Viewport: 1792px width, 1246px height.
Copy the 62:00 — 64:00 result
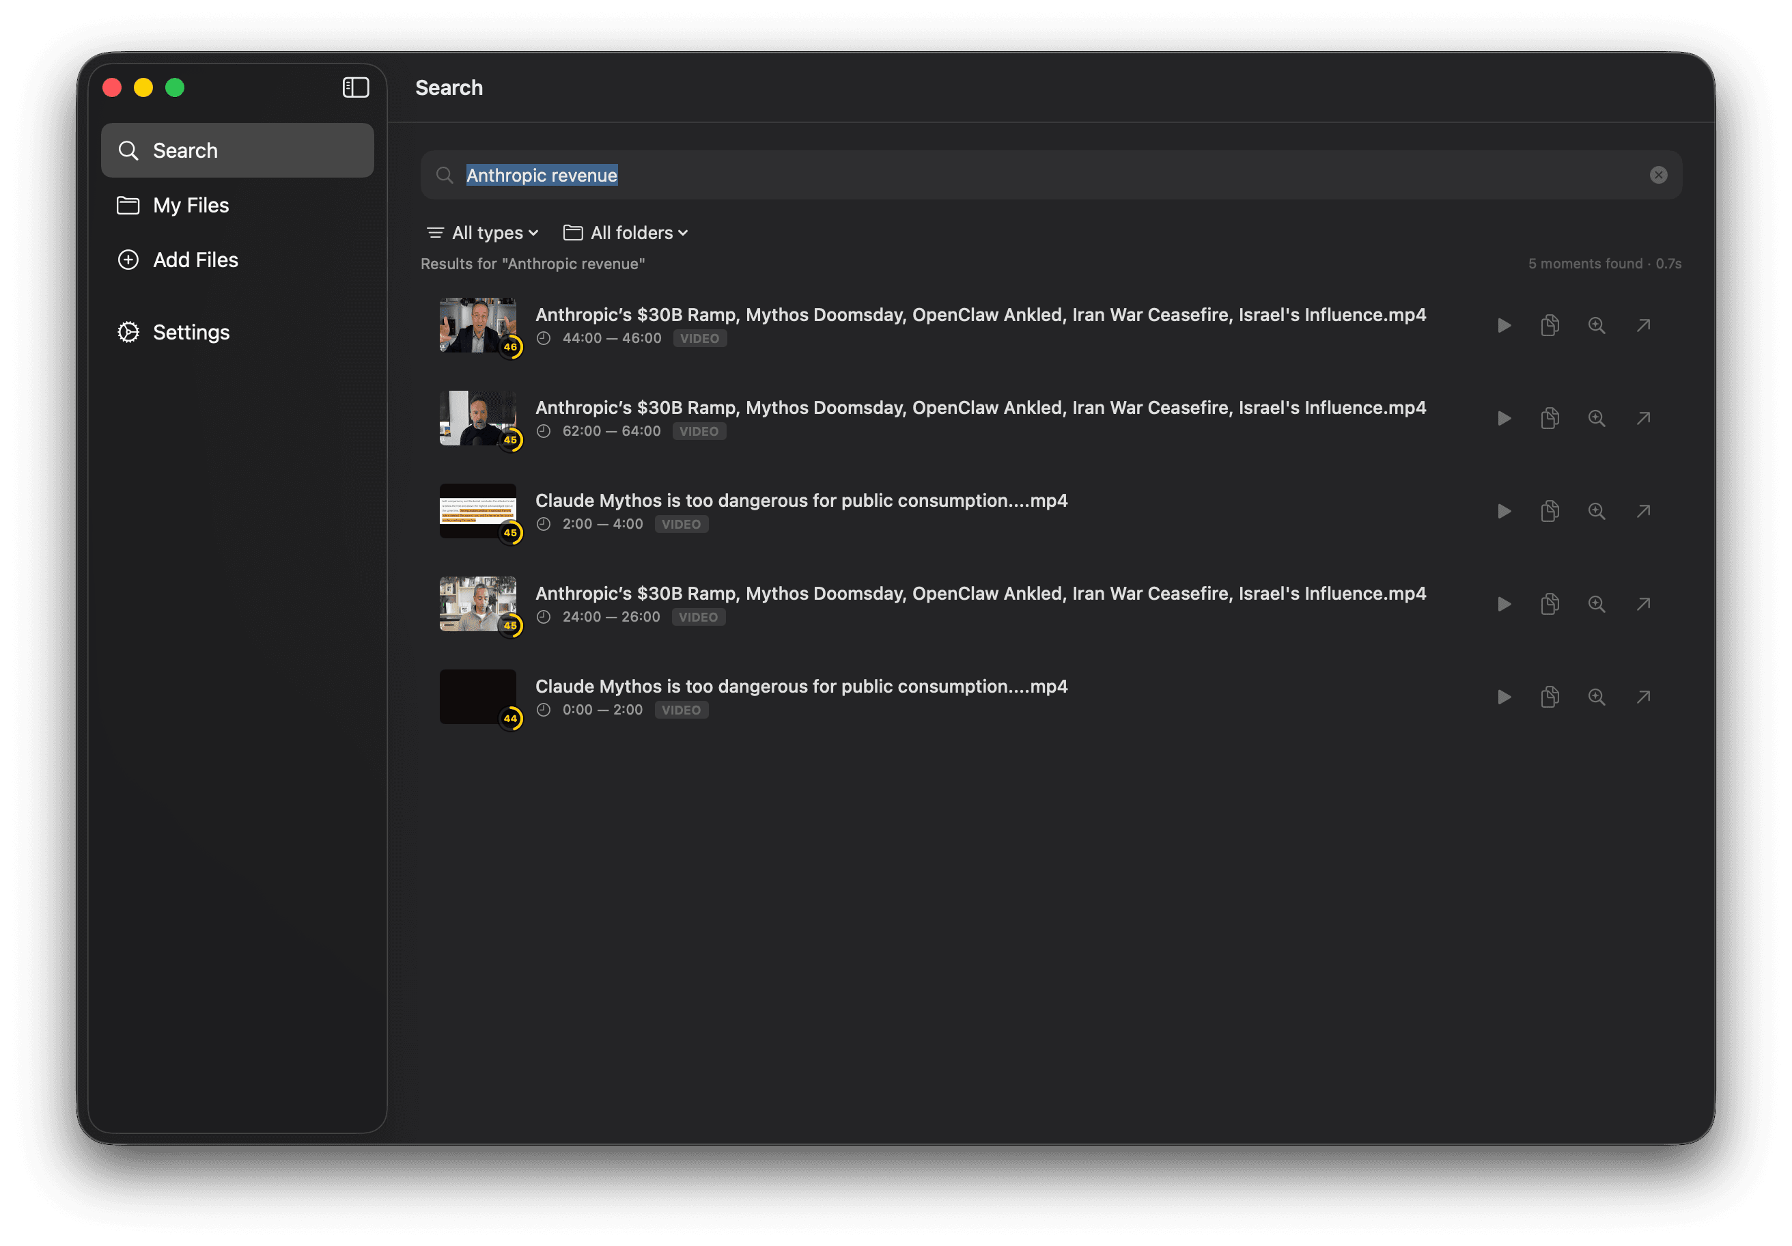[x=1550, y=419]
